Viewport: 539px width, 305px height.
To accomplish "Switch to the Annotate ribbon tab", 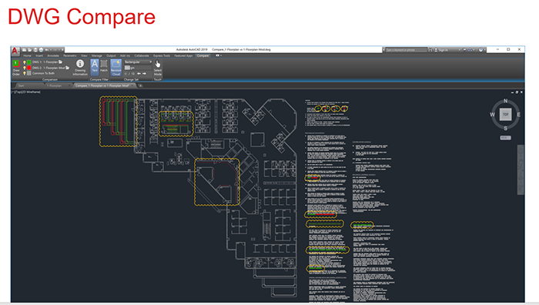I will (x=53, y=55).
